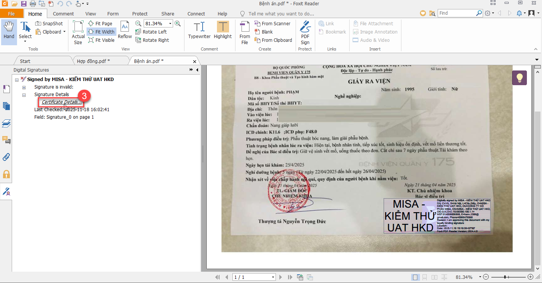Click the lightbulb tips icon
Screen dimensions: 542x283
[519, 78]
